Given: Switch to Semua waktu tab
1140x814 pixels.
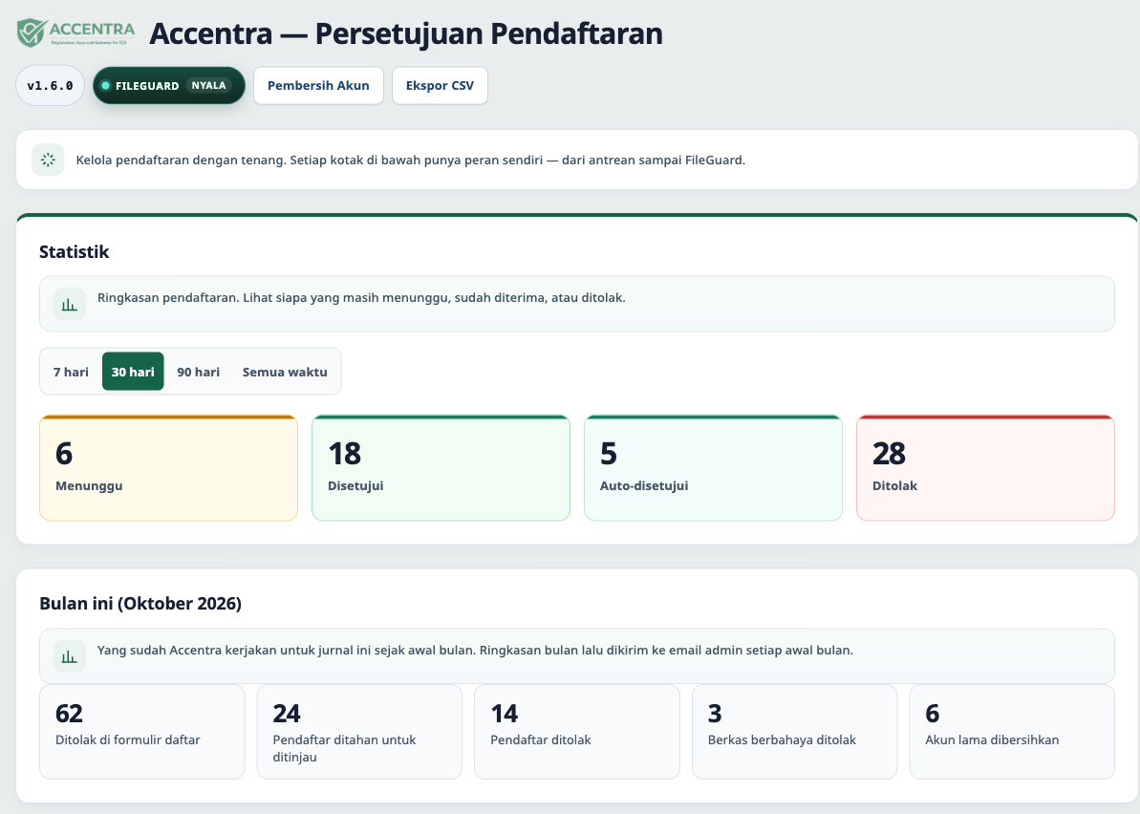Looking at the screenshot, I should click(285, 372).
